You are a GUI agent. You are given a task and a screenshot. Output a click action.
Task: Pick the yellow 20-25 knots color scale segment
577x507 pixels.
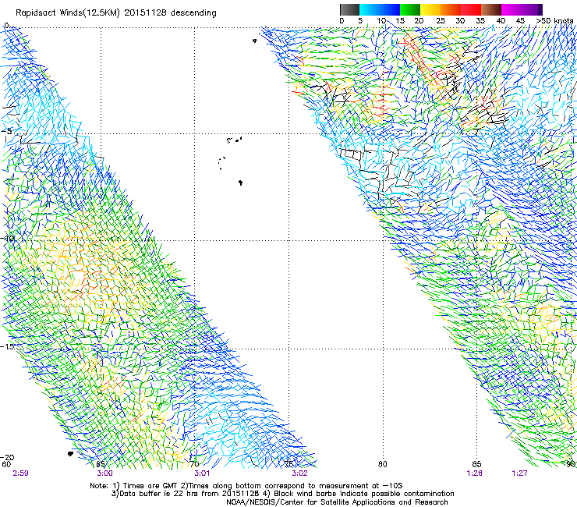[x=430, y=9]
